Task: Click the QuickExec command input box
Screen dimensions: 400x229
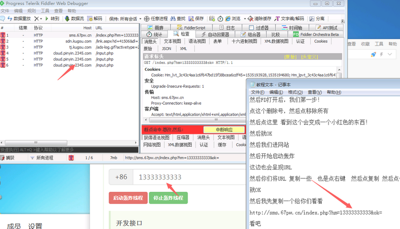Action: click(x=69, y=150)
